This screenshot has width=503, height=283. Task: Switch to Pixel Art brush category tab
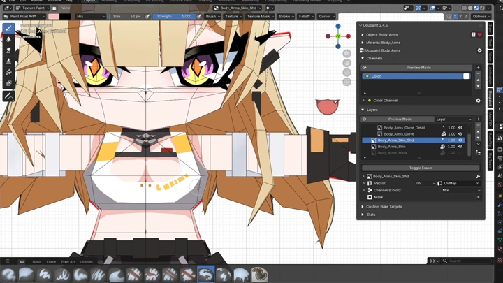point(68,262)
